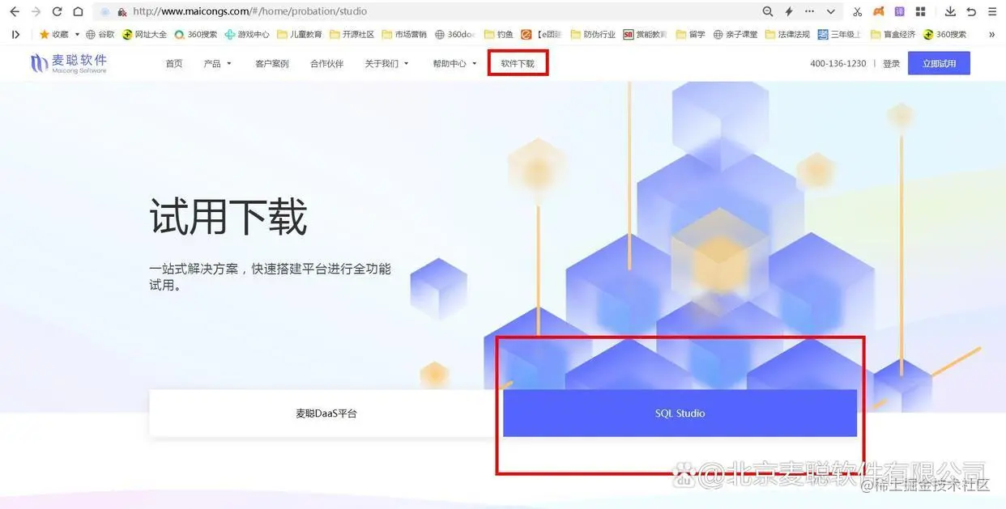Open the 亲子课堂 bookmark
The image size is (1006, 509).
(x=735, y=34)
